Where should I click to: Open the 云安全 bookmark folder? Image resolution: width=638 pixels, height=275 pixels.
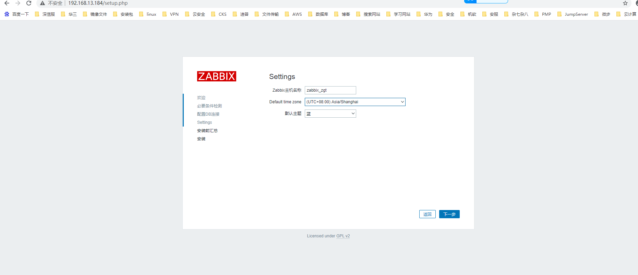[195, 14]
